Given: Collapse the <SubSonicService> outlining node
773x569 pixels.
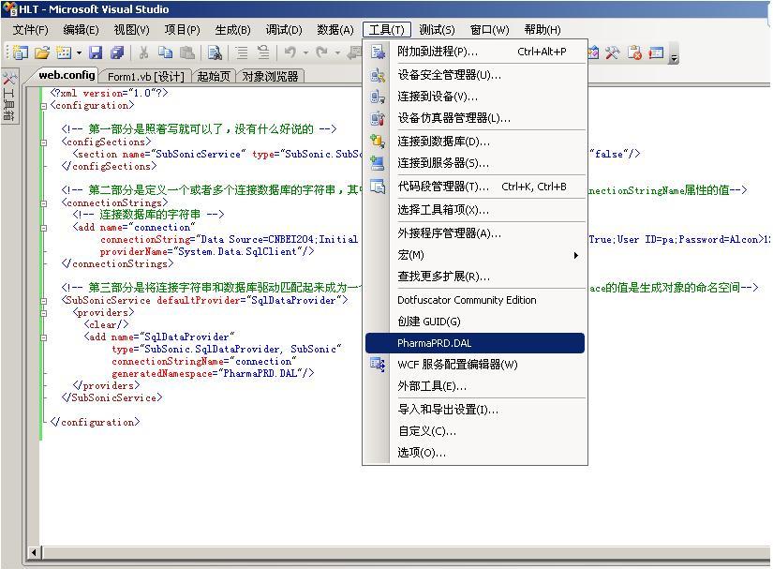Looking at the screenshot, I should click(x=44, y=301).
